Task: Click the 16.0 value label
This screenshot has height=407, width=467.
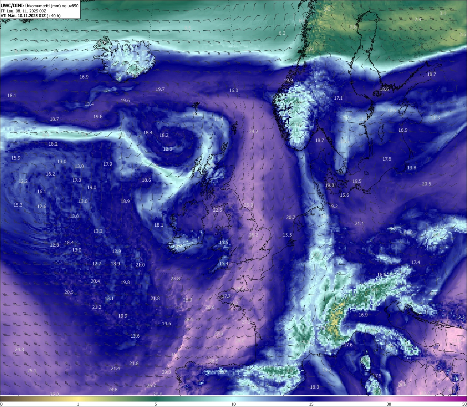Action: pyautogui.click(x=233, y=90)
